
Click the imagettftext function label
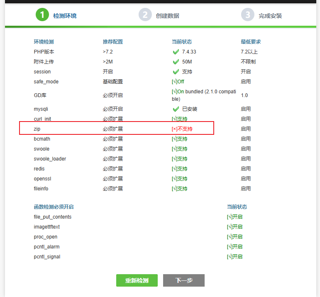point(47,227)
